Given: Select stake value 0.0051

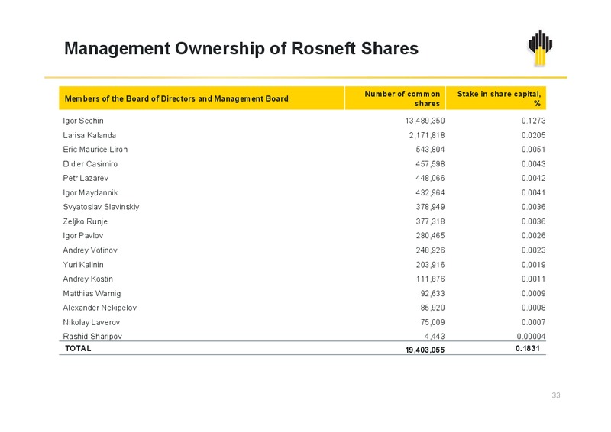Looking at the screenshot, I should tap(533, 149).
